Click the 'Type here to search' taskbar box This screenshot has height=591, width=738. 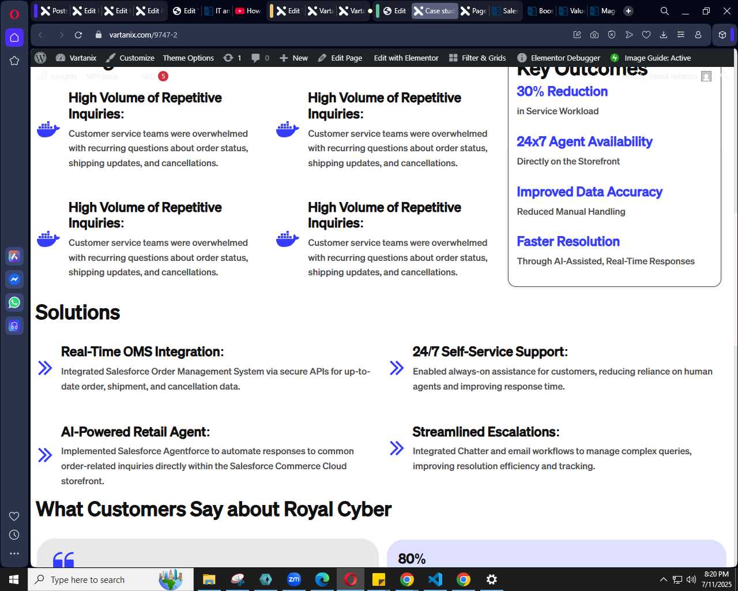111,579
